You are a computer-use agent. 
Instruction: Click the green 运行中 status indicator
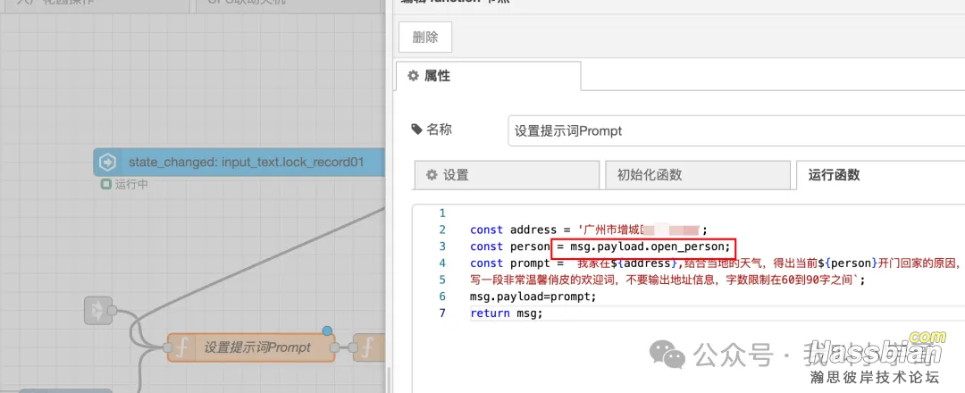pos(106,185)
